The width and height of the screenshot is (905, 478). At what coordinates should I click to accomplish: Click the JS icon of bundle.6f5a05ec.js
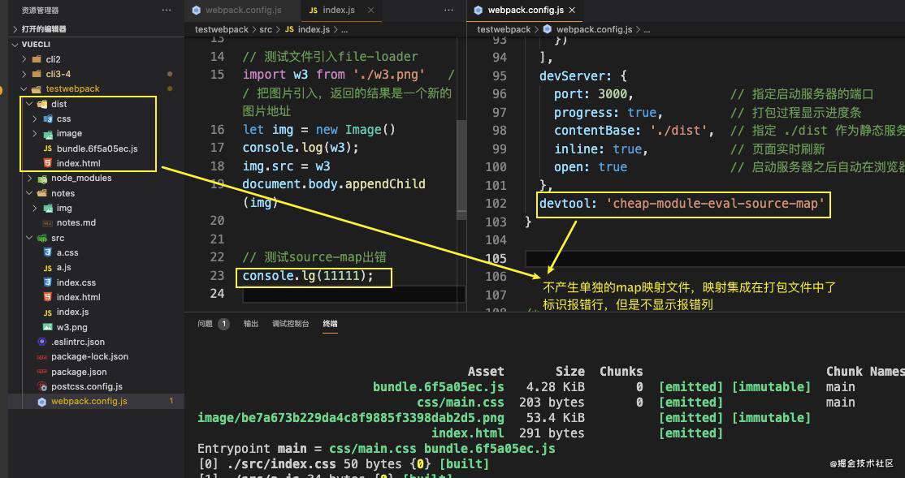(48, 149)
